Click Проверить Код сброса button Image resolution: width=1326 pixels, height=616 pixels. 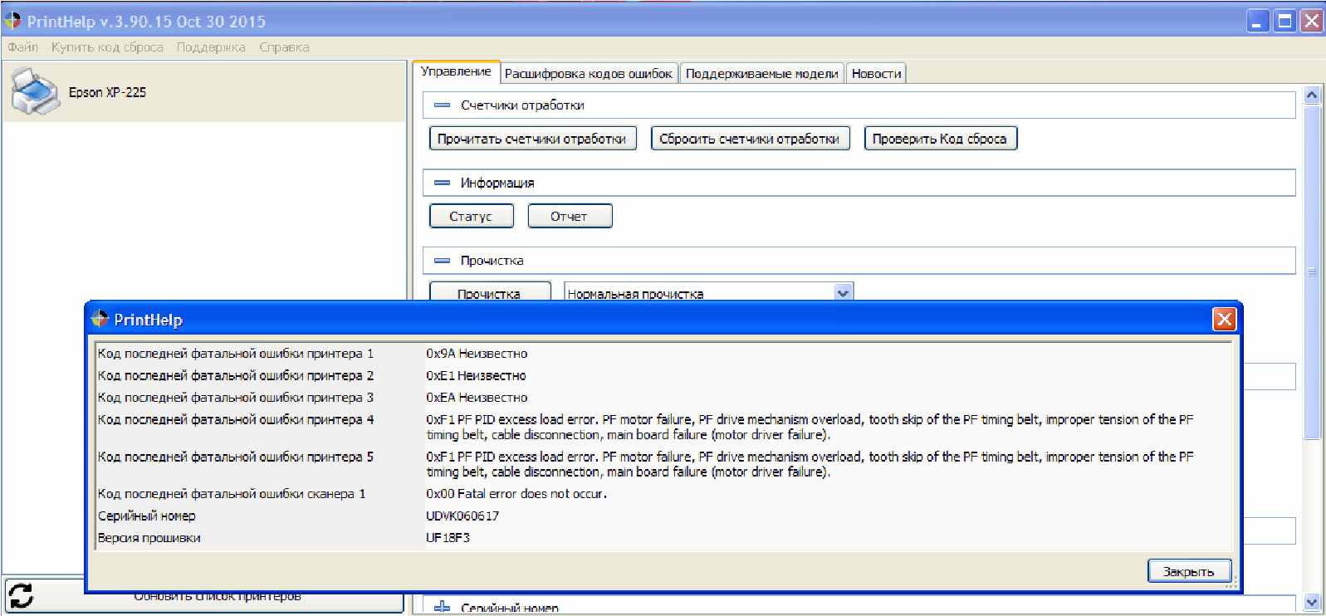pos(940,139)
